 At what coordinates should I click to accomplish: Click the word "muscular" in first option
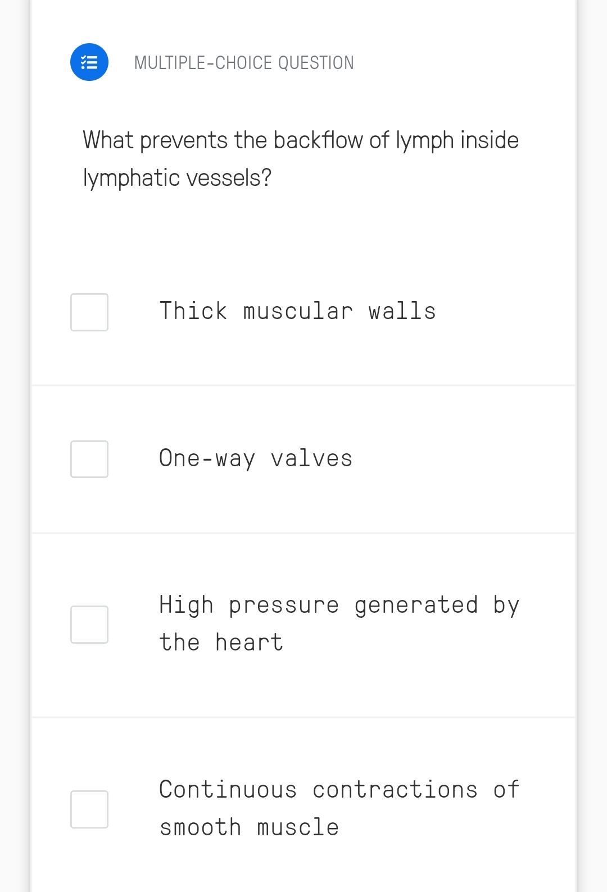[298, 311]
